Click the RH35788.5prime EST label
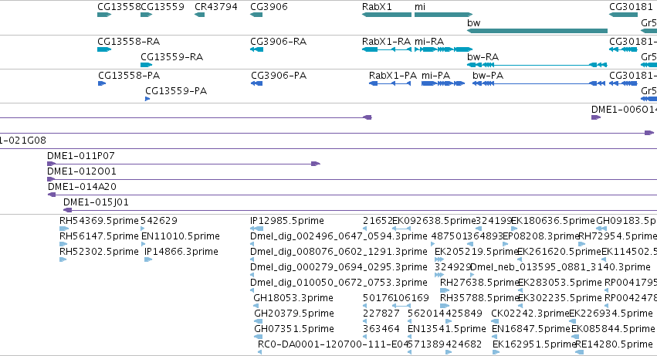The image size is (657, 356). coord(479,299)
